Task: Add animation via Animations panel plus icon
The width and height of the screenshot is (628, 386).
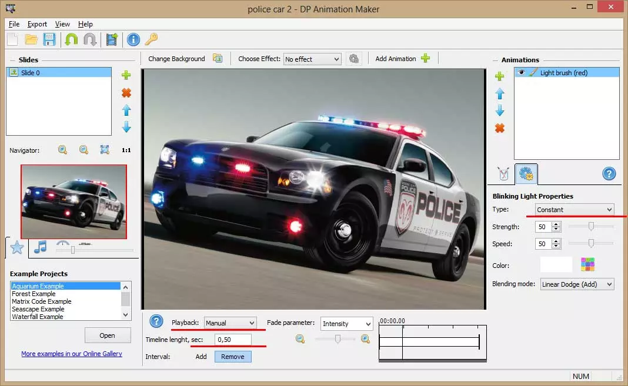Action: [x=499, y=76]
